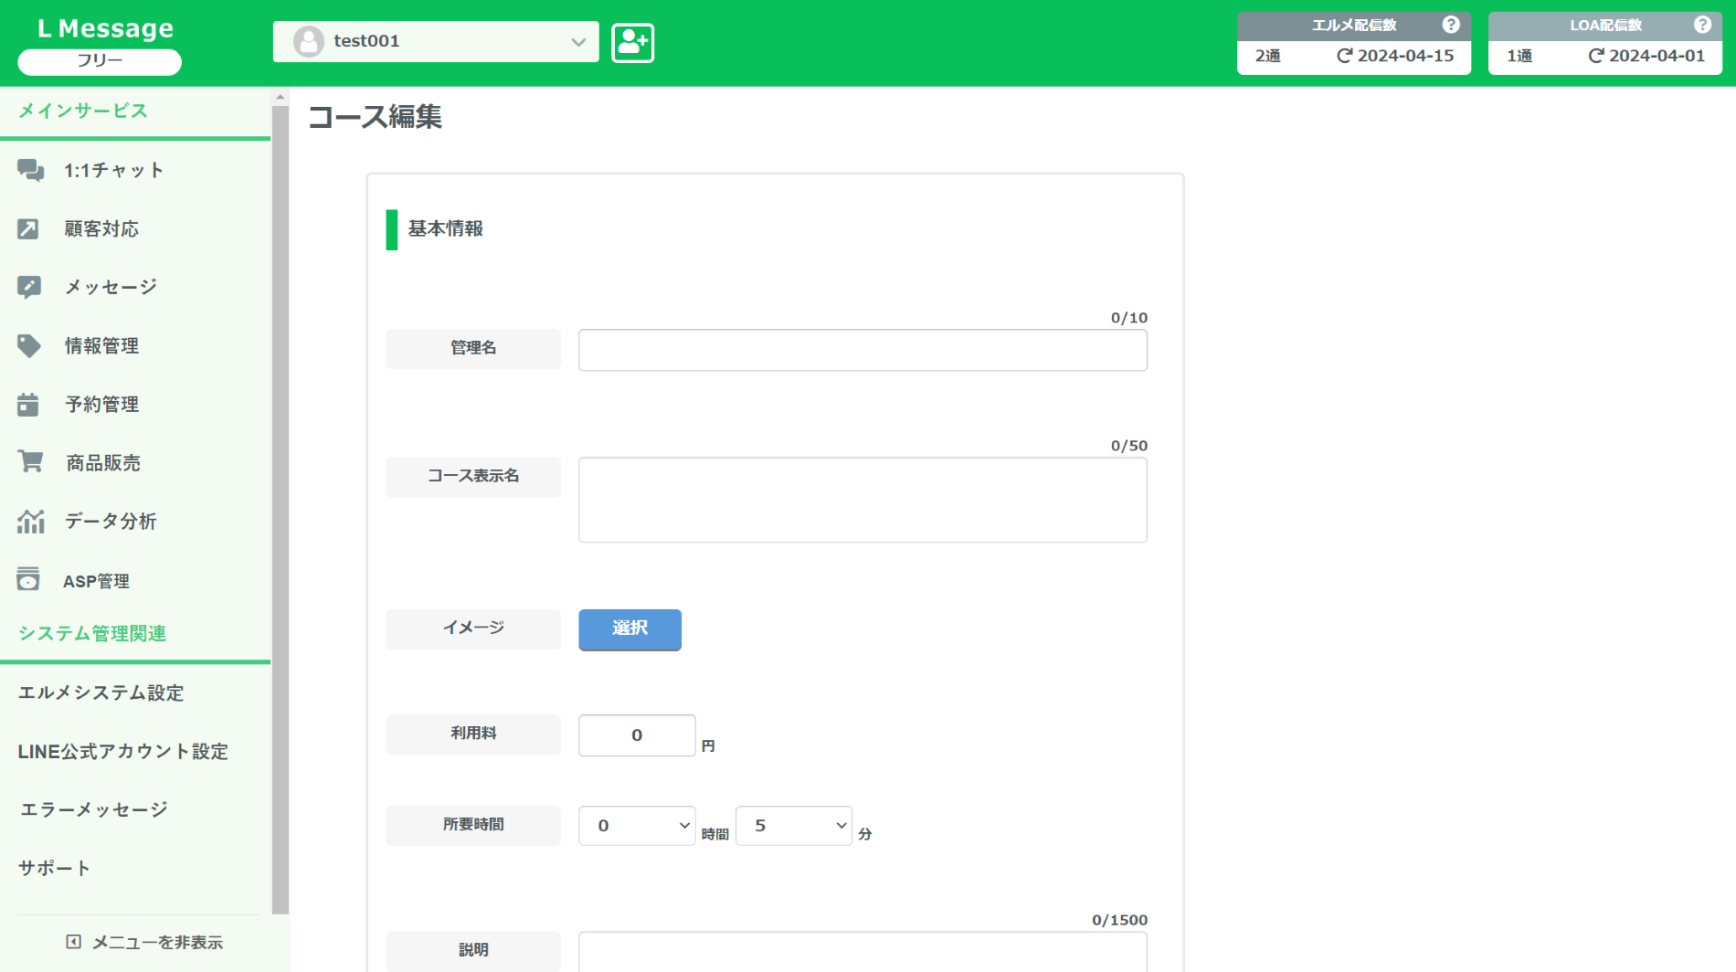
Task: Click the 0/10 character counter
Action: pos(1129,318)
